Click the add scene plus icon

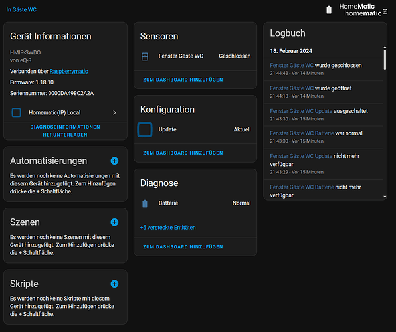(114, 222)
